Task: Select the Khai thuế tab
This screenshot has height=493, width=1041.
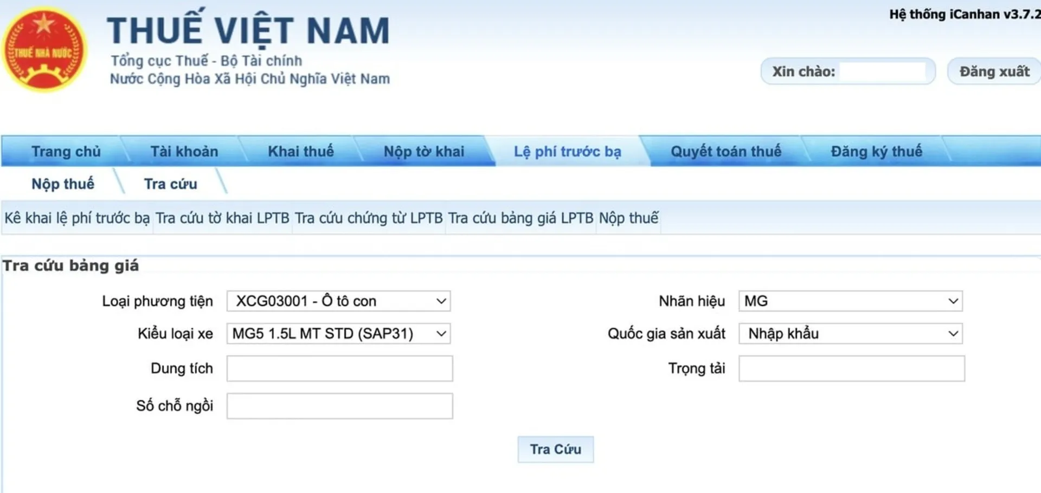Action: 300,152
